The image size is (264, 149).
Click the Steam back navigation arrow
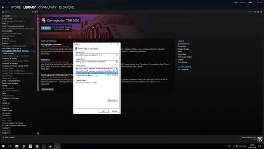(3, 7)
